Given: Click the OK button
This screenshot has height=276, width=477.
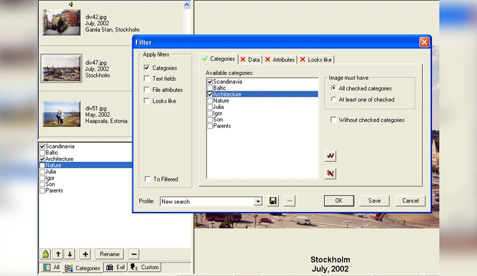Looking at the screenshot, I should click(x=339, y=201).
